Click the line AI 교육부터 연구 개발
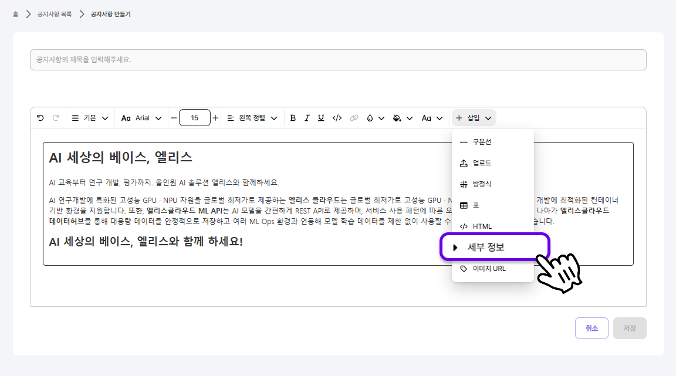The height and width of the screenshot is (376, 676). pos(164,183)
